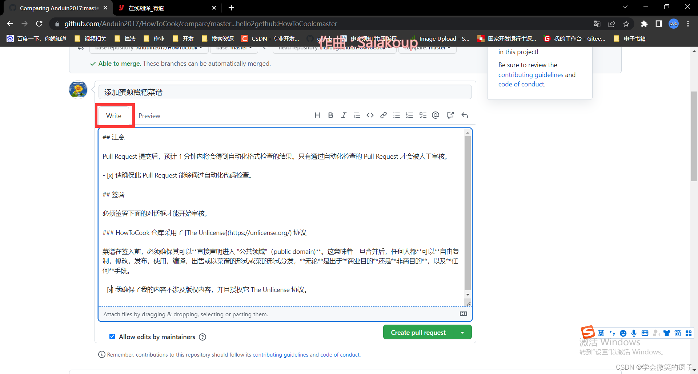Screen dimensions: 698x374
Task: Click the 百度一下 bookmark
Action: (37, 38)
